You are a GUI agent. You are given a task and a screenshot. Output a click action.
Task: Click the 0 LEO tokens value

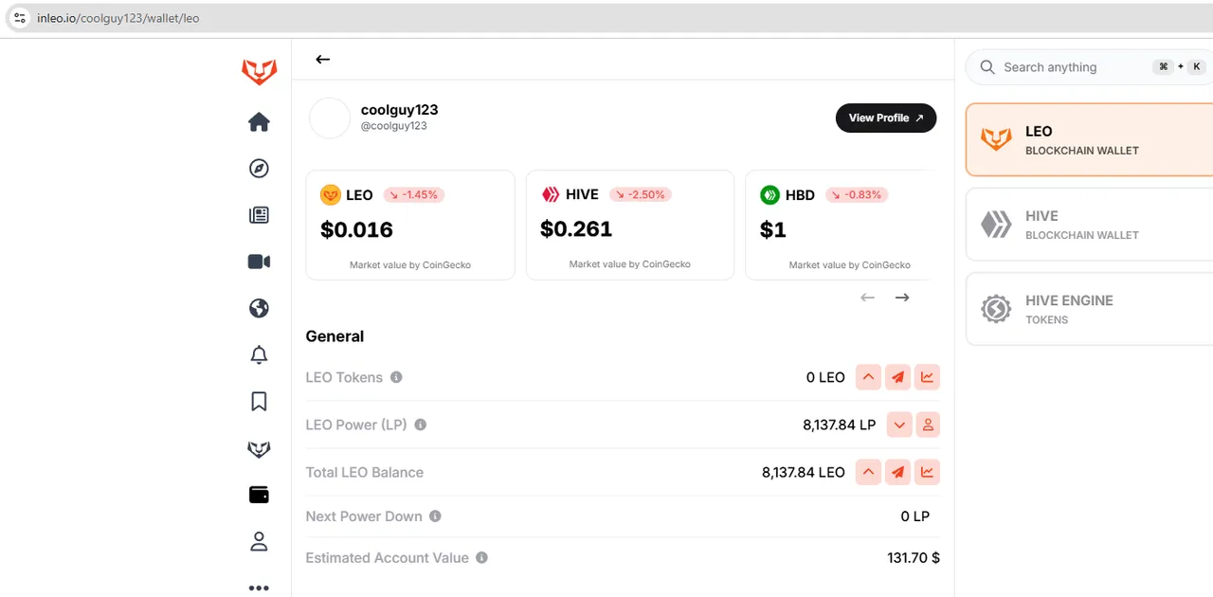tap(825, 377)
